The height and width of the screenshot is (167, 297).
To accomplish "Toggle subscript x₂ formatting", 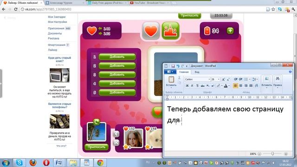I will (207, 86).
